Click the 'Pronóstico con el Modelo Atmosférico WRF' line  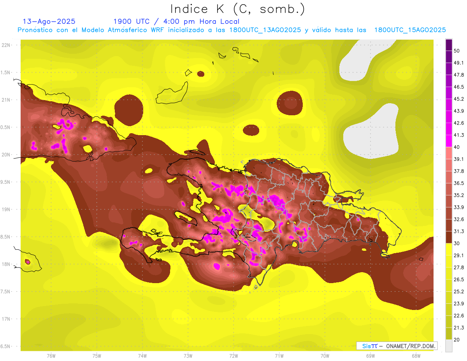(232, 30)
